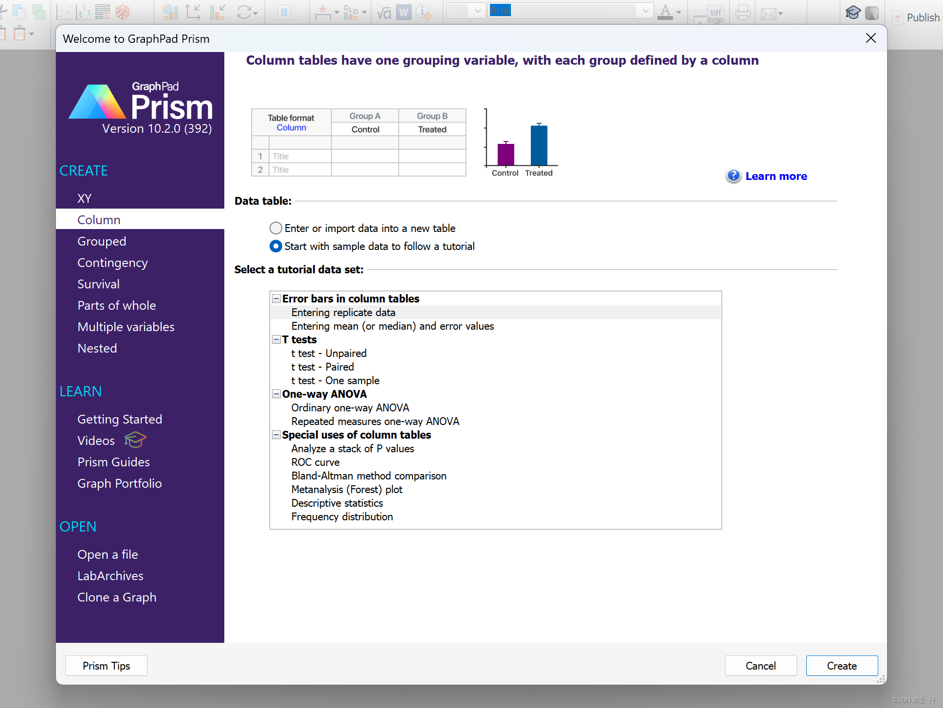The image size is (943, 708).
Task: Collapse Special uses of column tables group
Action: 276,435
